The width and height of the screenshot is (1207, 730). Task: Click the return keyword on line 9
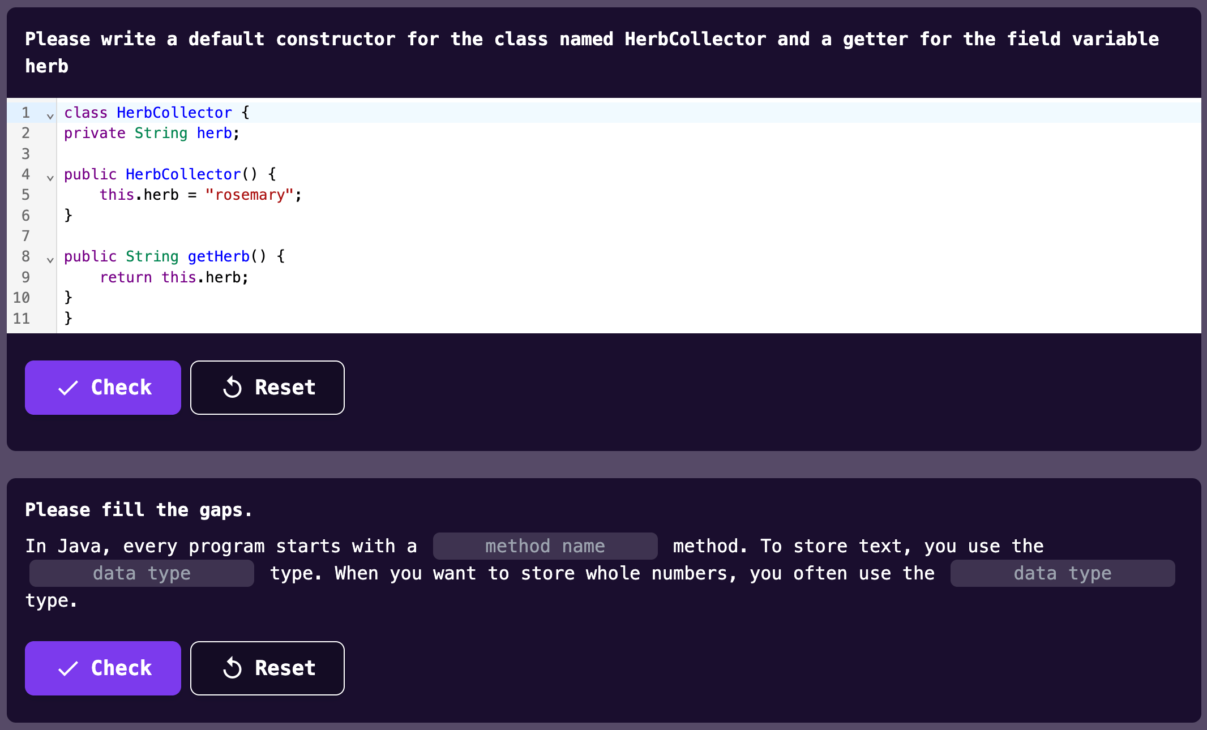pyautogui.click(x=126, y=277)
